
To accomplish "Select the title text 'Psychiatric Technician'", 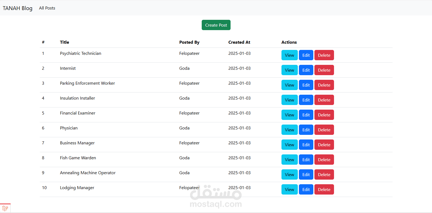I will point(81,53).
